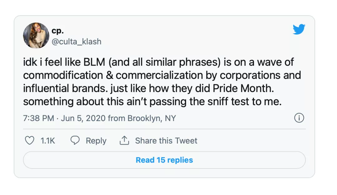Screen dimensions: 337x195
Task: Click the 1.1K likes count
Action: click(x=48, y=141)
